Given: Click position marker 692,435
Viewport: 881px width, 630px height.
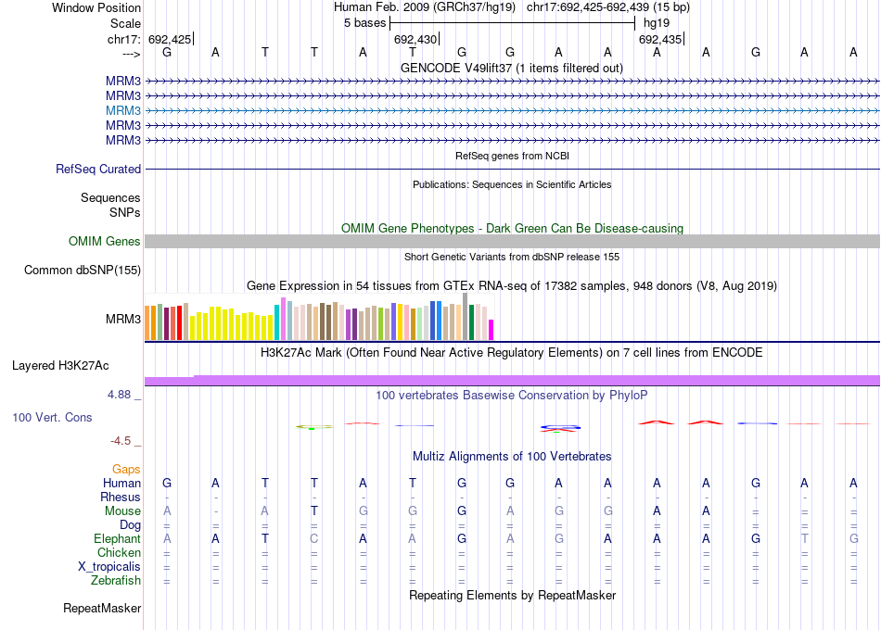Looking at the screenshot, I should [x=660, y=39].
